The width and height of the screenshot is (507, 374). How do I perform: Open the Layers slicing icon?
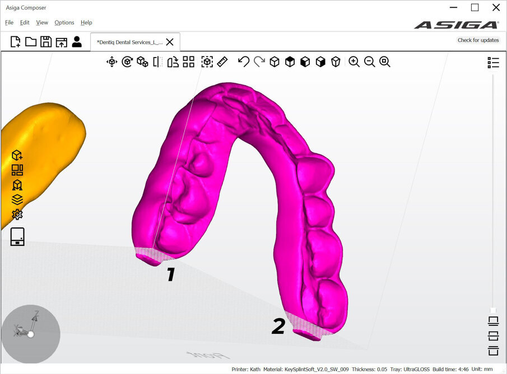pos(17,200)
